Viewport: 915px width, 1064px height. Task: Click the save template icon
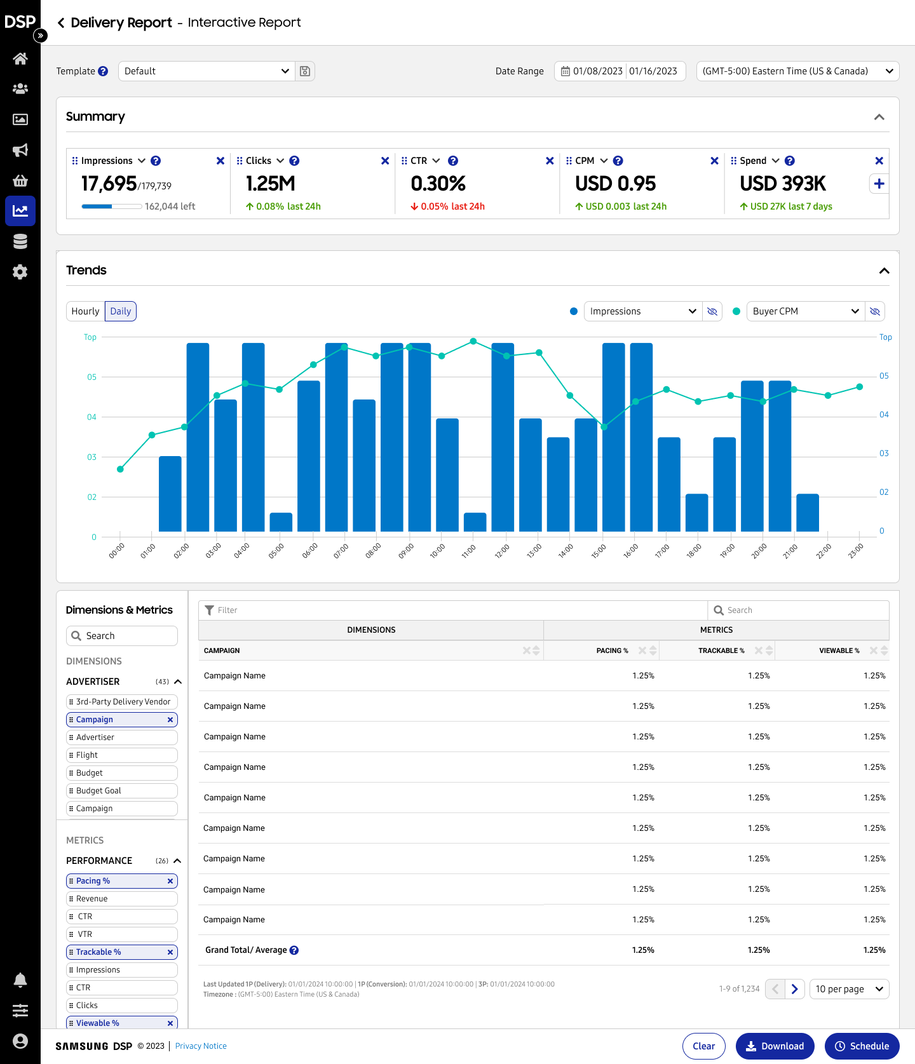305,71
